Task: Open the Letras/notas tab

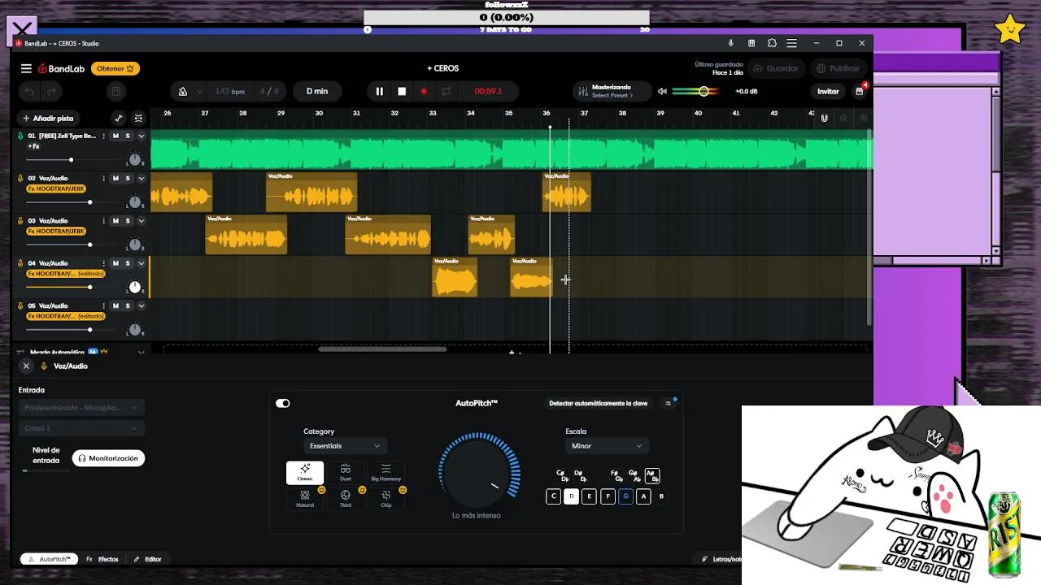Action: (x=721, y=559)
